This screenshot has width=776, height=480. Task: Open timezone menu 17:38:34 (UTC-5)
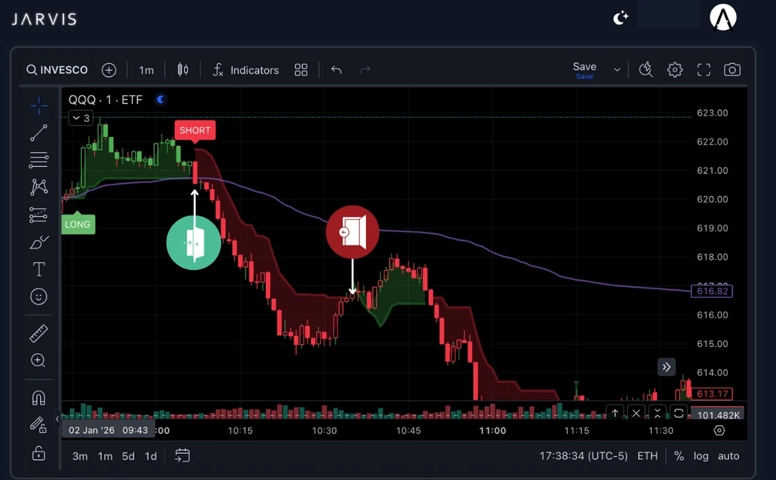point(583,456)
